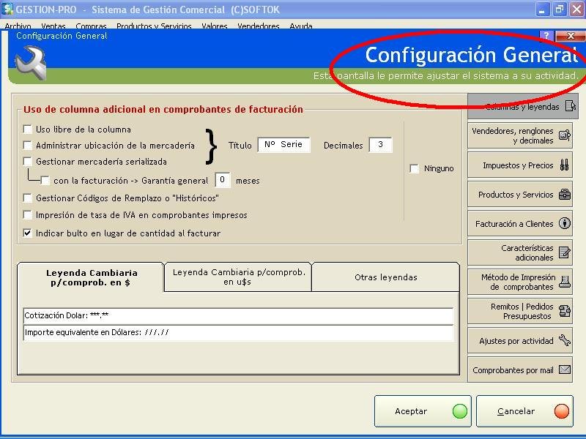This screenshot has height=439, width=586.
Task: Open the Impuestos y Precios section
Action: tap(522, 165)
